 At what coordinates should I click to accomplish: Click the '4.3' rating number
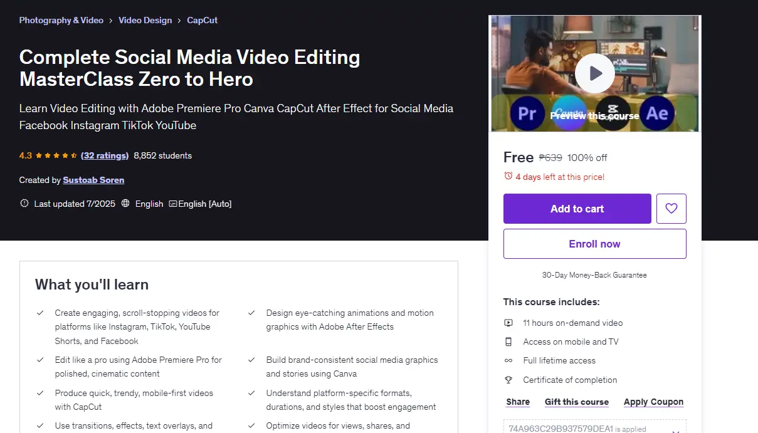click(26, 155)
